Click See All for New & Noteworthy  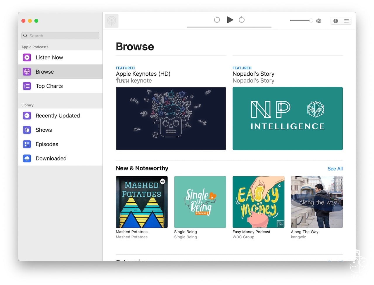pyautogui.click(x=335, y=168)
